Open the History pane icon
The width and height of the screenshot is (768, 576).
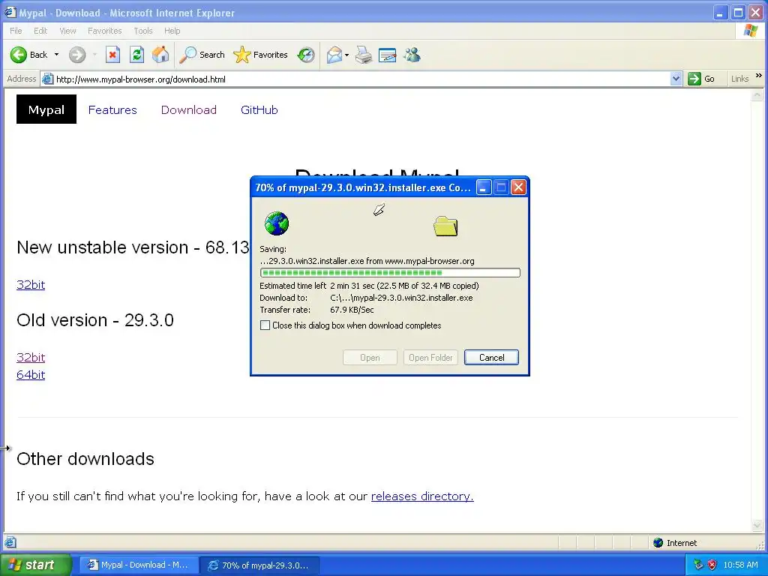(306, 55)
